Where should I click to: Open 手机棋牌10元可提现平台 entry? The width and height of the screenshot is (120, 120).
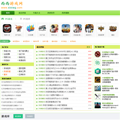(x=55, y=72)
